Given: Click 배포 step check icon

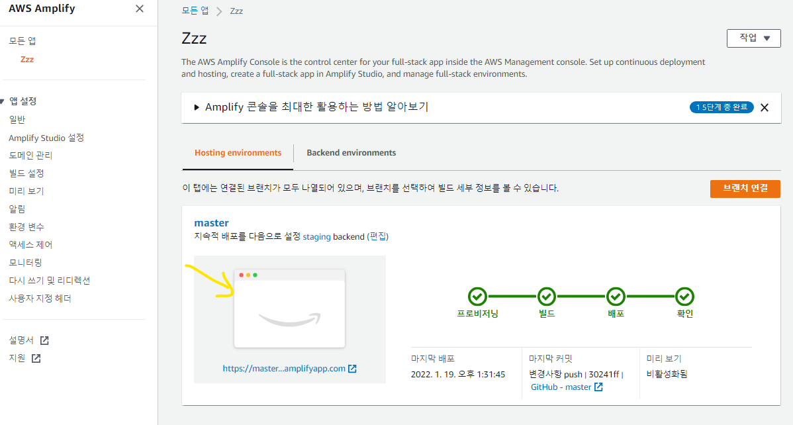Looking at the screenshot, I should coord(616,297).
